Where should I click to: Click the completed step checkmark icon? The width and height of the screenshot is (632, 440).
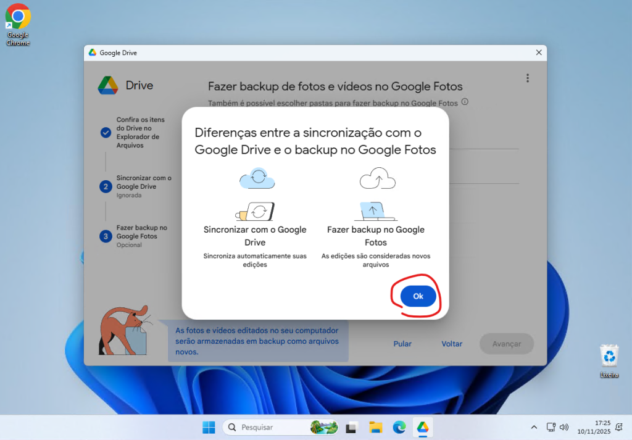click(106, 133)
